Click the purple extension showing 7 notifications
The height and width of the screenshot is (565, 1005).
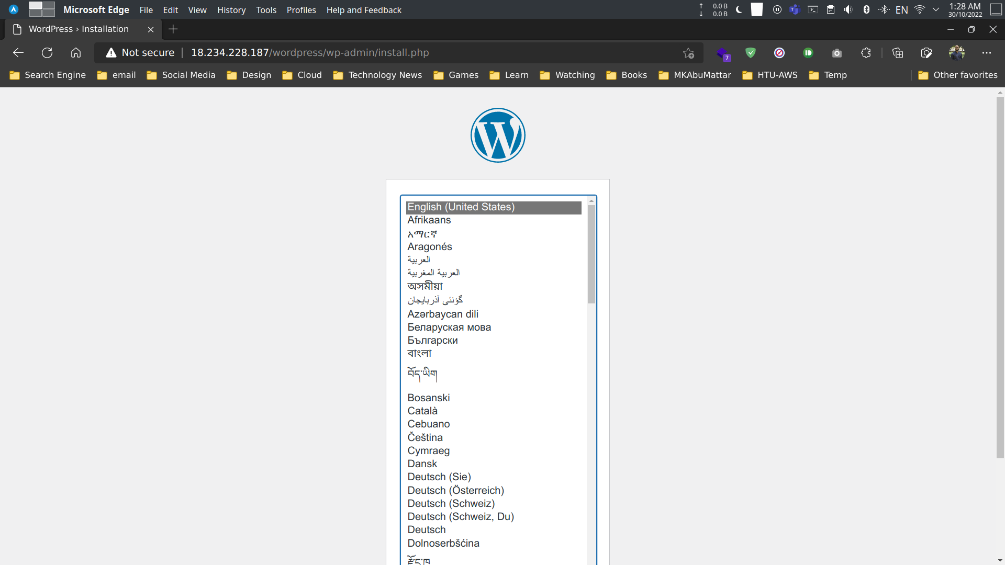click(723, 52)
